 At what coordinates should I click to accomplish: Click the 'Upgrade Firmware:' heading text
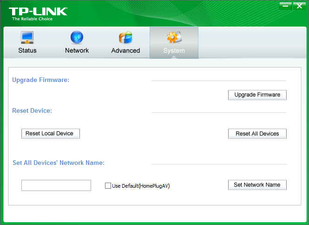pos(41,80)
